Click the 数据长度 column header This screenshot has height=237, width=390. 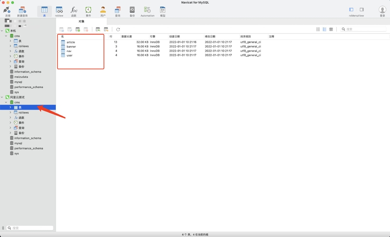coord(127,36)
